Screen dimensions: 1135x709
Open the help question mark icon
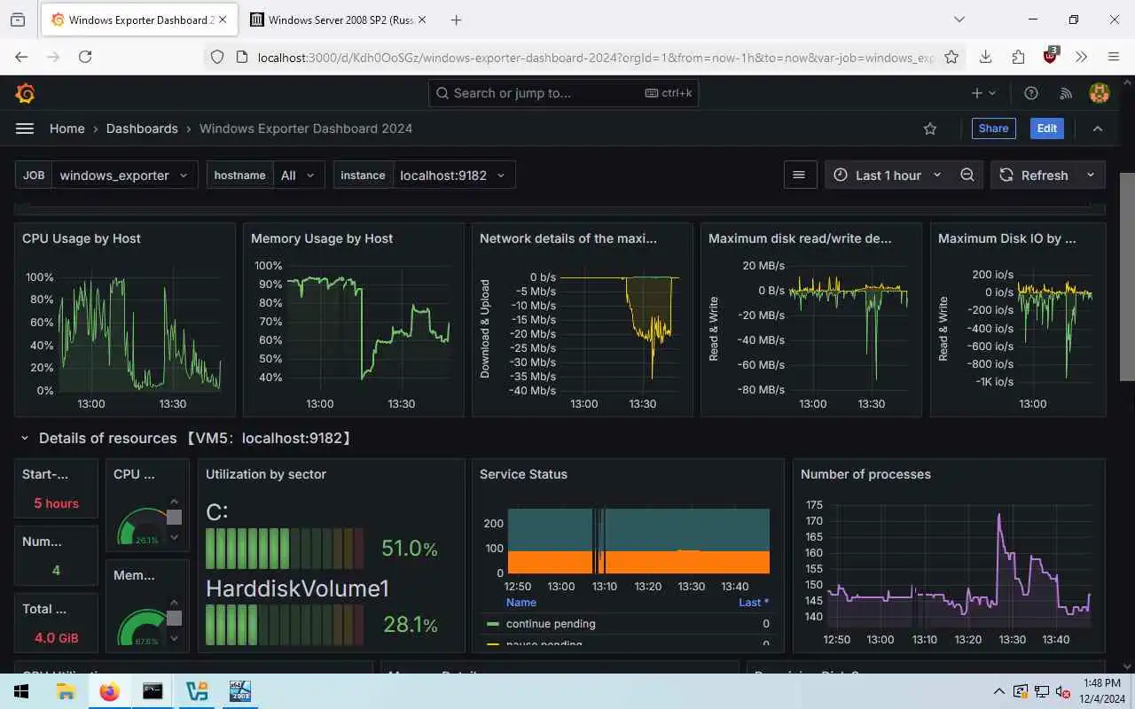(1031, 93)
